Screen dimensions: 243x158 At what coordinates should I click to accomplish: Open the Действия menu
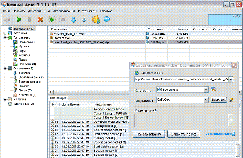coord(35,11)
